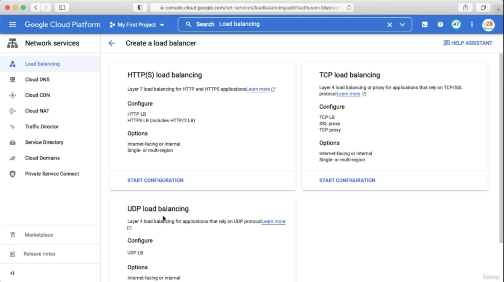Open the Help Assistant panel
Viewport: 504px width, 282px height.
tap(468, 43)
